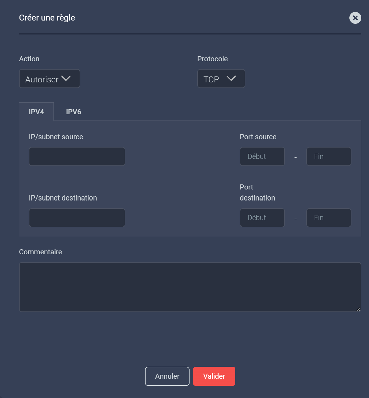Click the Port source label
The width and height of the screenshot is (369, 398).
pyautogui.click(x=258, y=137)
